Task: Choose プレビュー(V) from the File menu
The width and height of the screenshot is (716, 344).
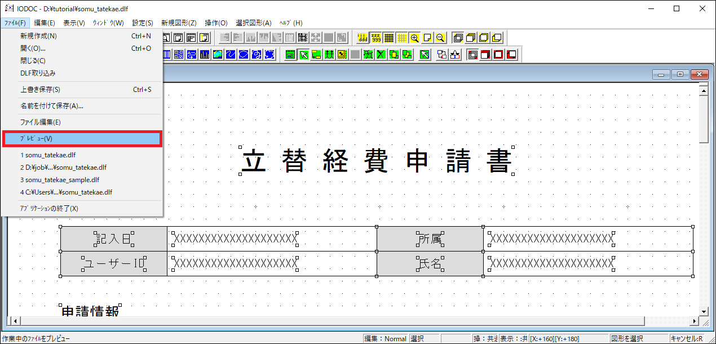Action: tap(82, 139)
